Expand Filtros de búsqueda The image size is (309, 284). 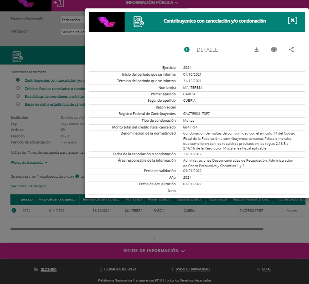(29, 163)
